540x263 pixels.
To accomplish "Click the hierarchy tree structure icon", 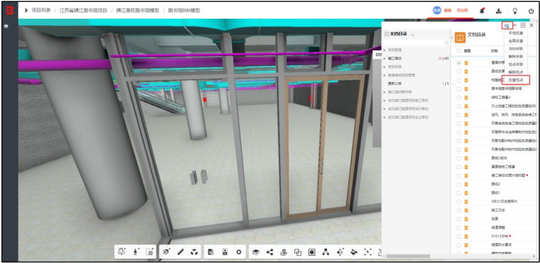I will tap(325, 252).
